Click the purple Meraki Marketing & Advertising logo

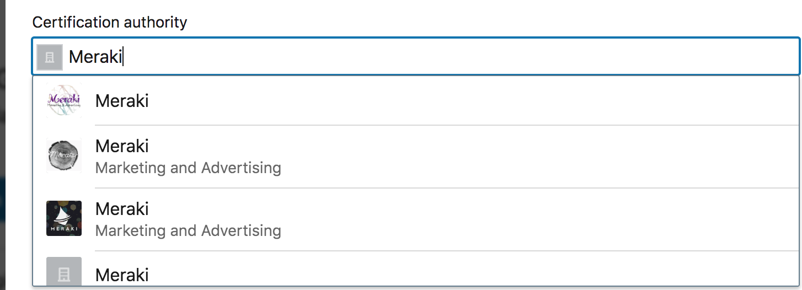point(64,100)
